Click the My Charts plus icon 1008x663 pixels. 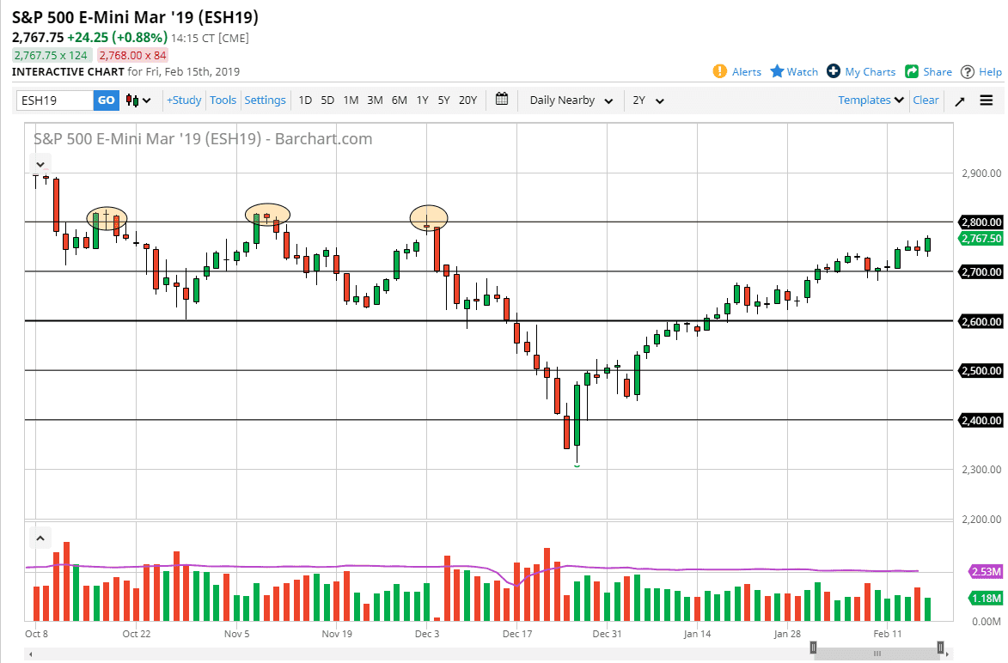click(832, 71)
